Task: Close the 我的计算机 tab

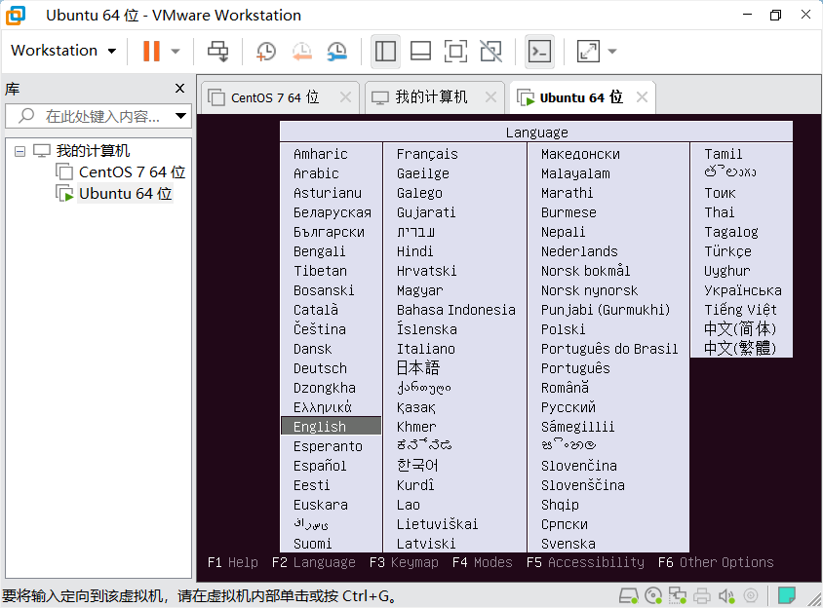Action: 490,97
